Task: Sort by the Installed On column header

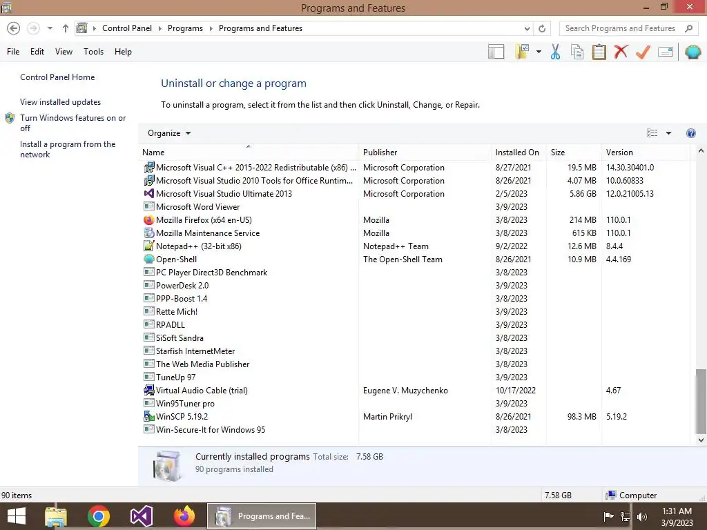Action: [x=519, y=153]
